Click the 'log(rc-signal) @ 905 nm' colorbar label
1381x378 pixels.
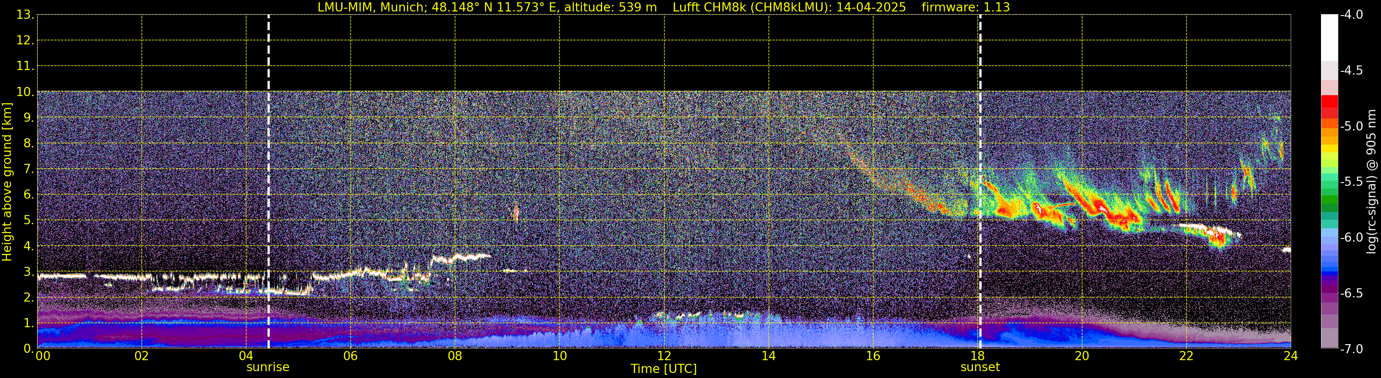pyautogui.click(x=1371, y=182)
